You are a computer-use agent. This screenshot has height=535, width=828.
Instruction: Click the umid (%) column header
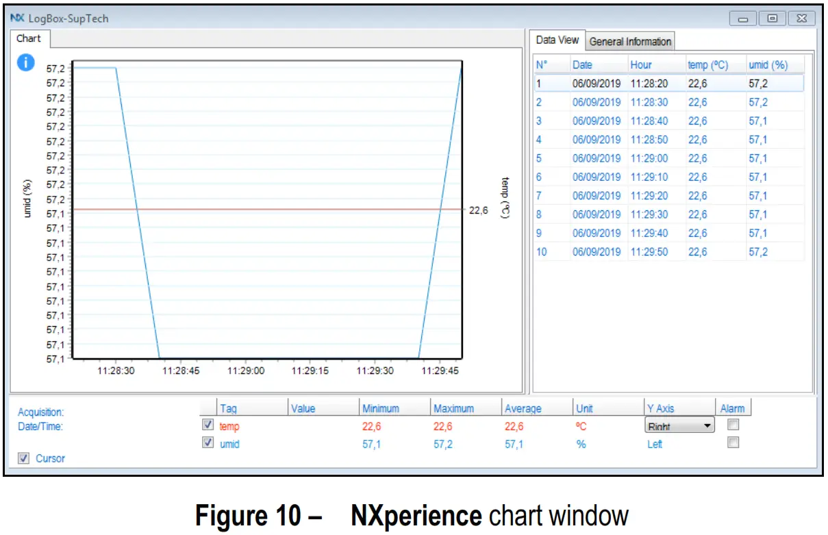click(x=775, y=65)
